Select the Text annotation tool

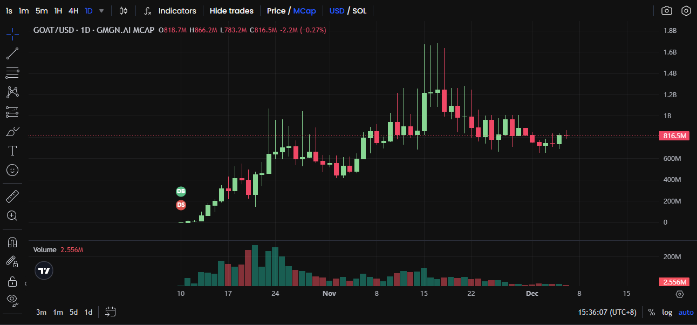[12, 150]
